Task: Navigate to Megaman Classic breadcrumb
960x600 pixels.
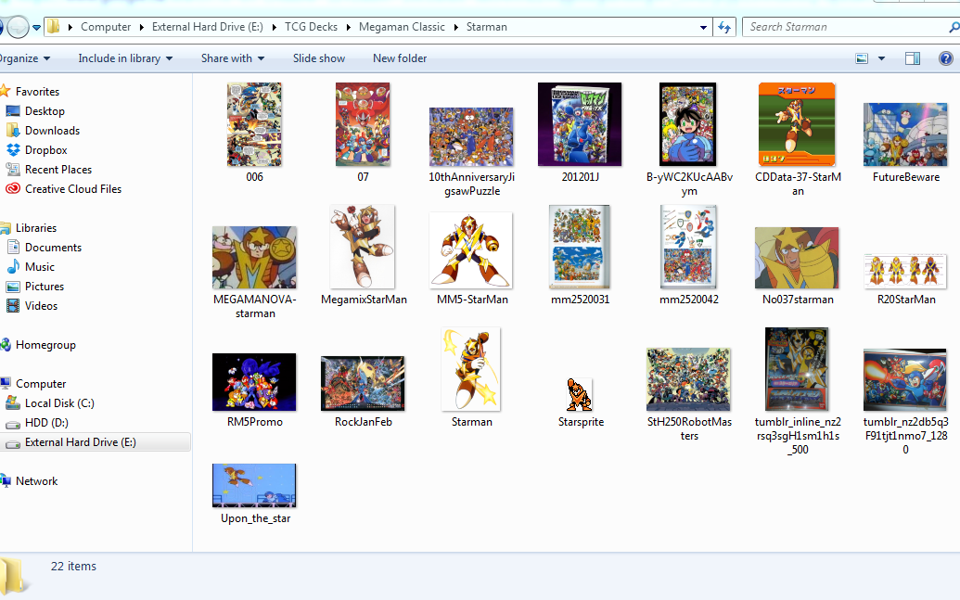Action: pyautogui.click(x=402, y=27)
